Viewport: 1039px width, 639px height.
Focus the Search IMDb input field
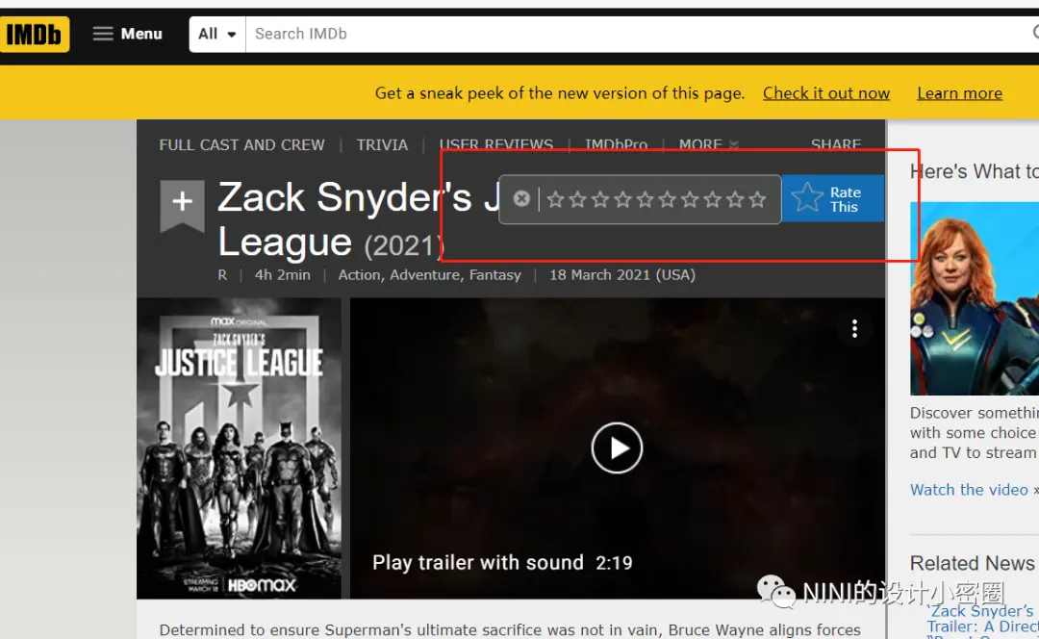[640, 34]
